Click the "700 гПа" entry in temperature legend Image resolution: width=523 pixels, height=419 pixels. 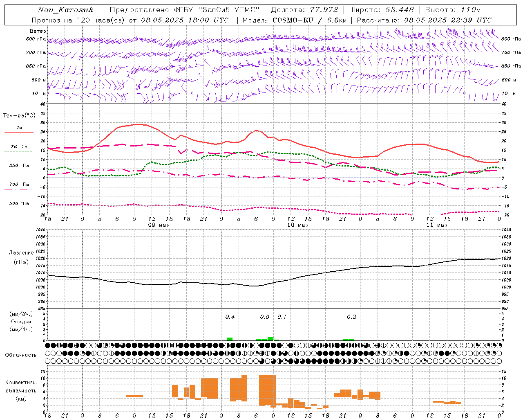[x=19, y=184]
